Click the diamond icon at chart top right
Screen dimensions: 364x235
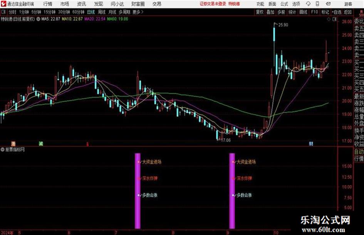pos(329,19)
